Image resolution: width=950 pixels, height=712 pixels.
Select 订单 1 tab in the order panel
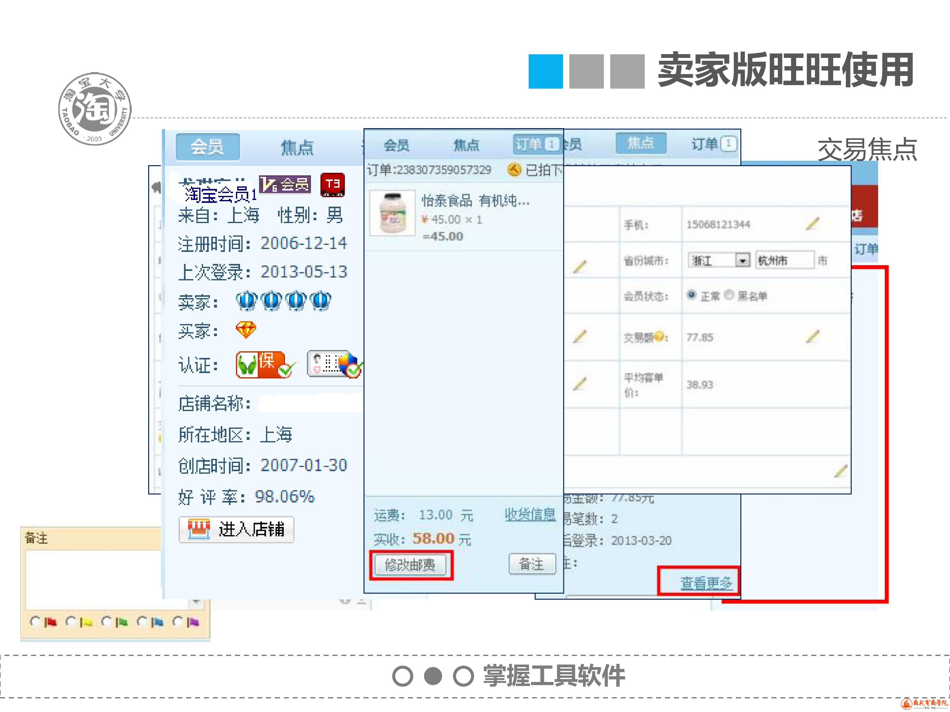(537, 144)
